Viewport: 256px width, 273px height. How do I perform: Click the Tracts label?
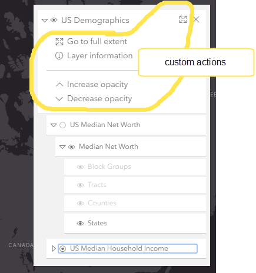point(97,185)
